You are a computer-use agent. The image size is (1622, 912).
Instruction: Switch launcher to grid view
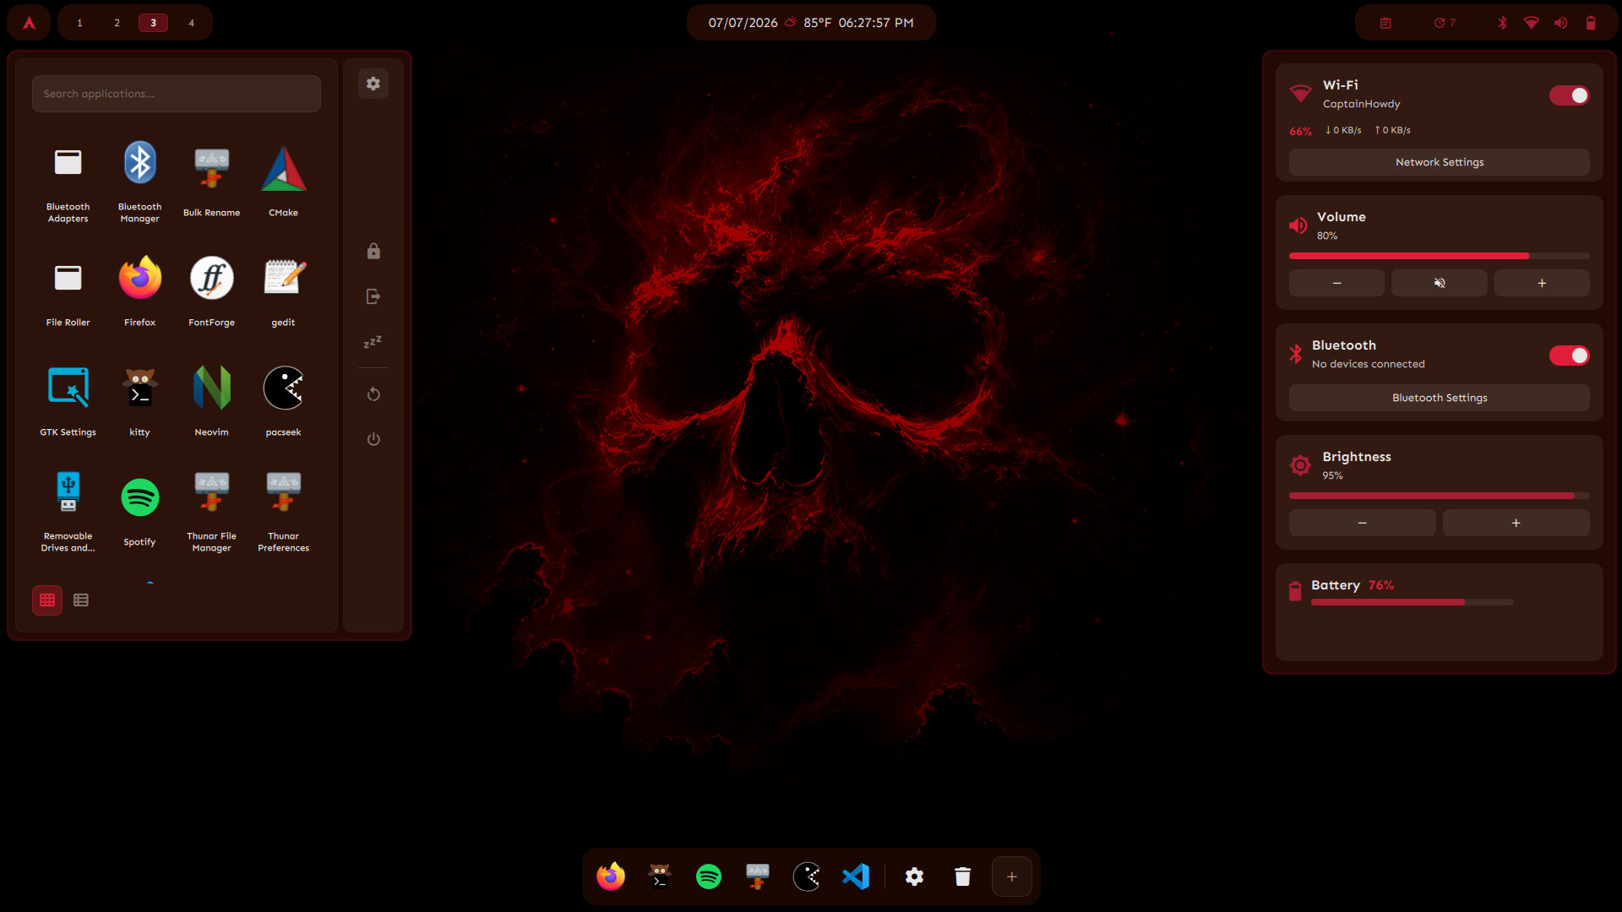coord(47,600)
